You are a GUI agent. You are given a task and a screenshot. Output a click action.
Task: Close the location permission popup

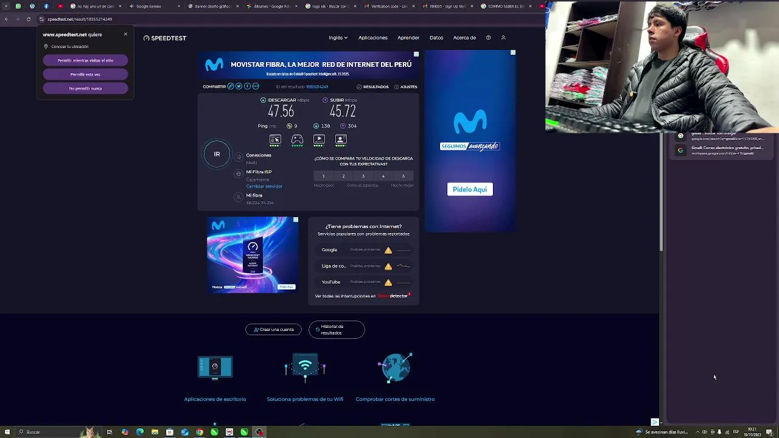coord(125,34)
